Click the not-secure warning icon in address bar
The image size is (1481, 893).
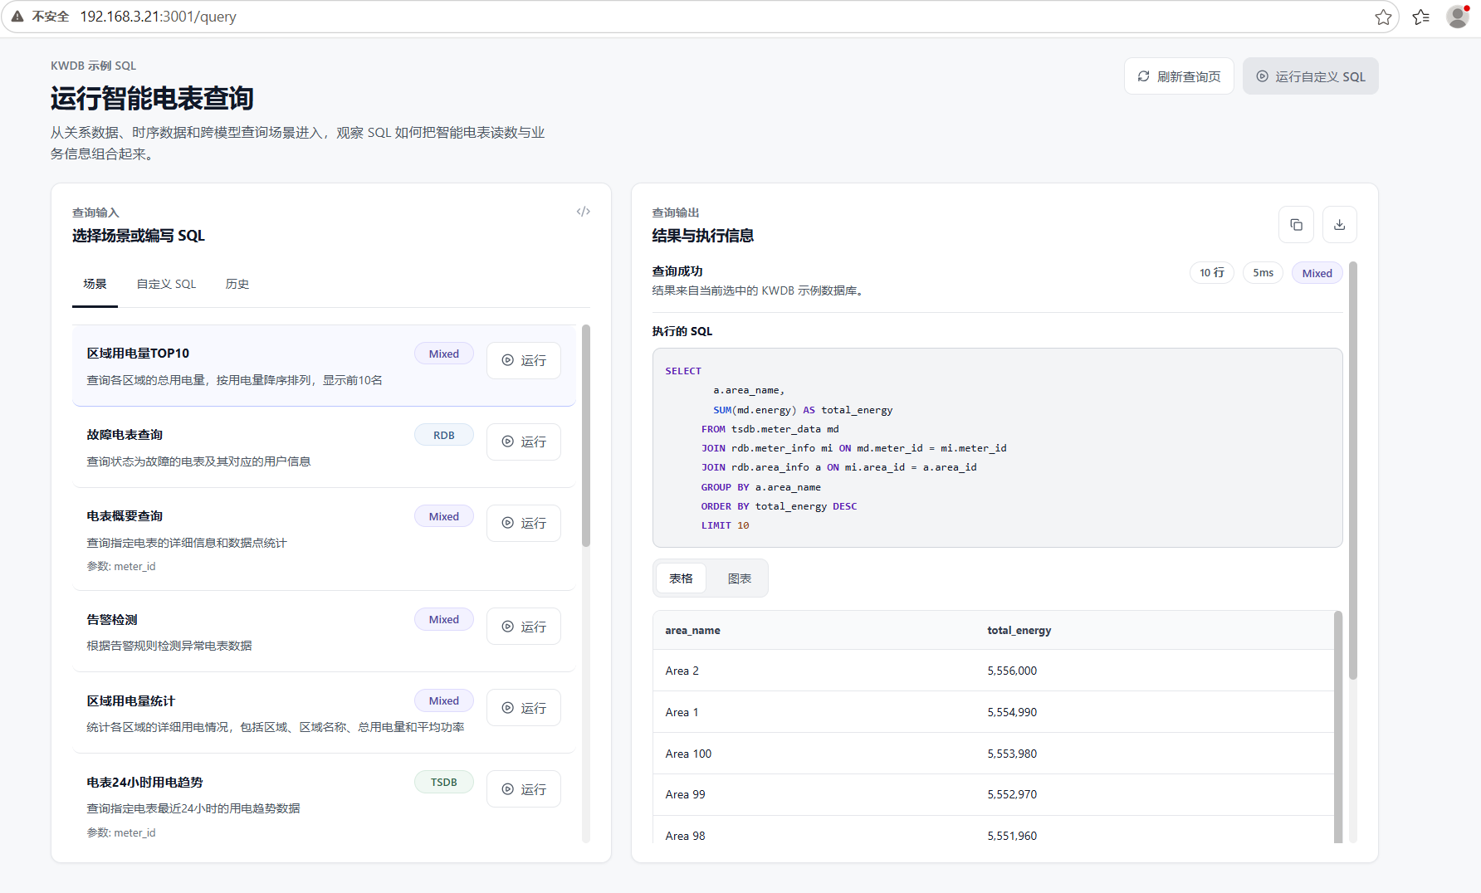coord(17,17)
